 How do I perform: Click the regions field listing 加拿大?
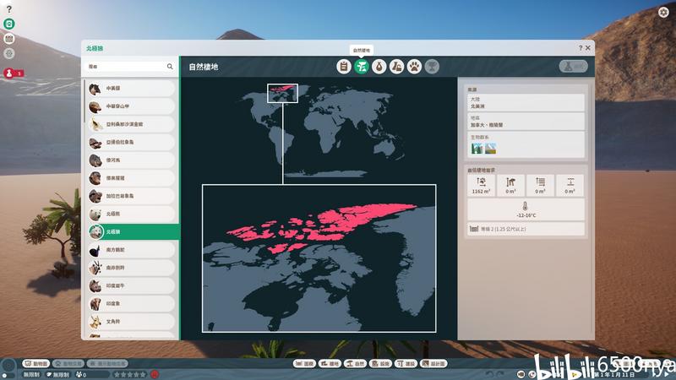tap(526, 122)
